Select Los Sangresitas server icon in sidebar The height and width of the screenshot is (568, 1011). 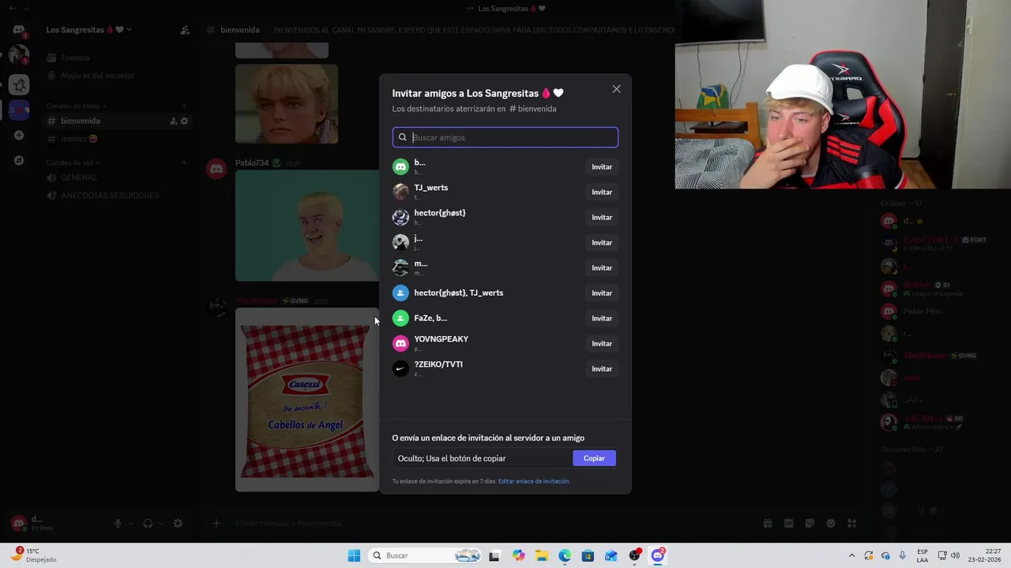tap(19, 110)
